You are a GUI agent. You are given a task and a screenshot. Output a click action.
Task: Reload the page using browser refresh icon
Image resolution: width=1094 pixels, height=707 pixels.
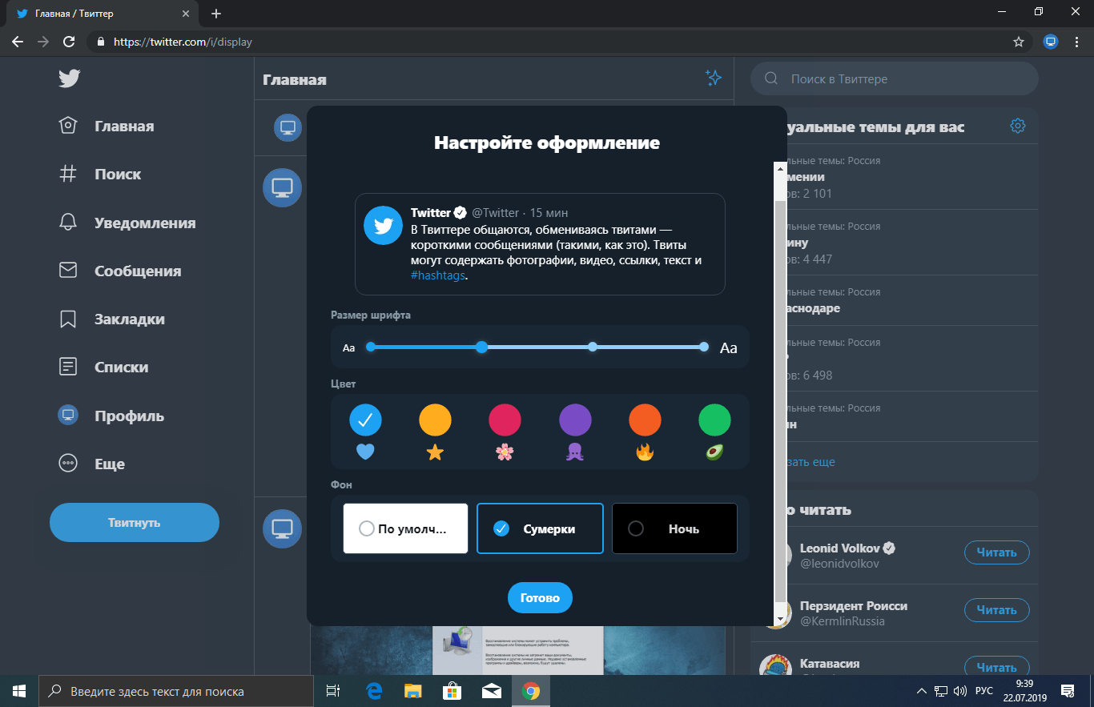(69, 42)
